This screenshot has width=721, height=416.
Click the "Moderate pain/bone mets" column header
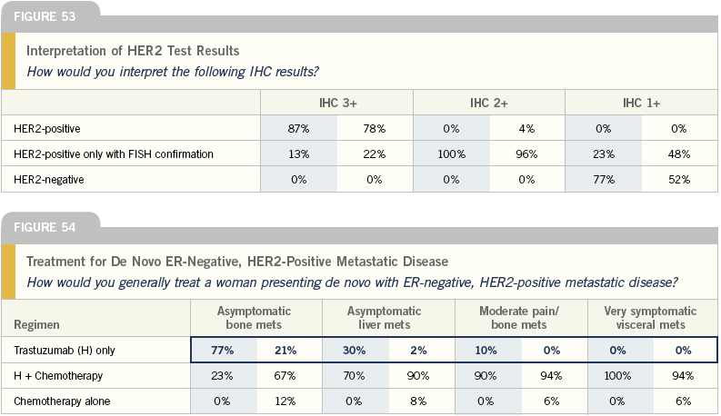[x=521, y=317]
